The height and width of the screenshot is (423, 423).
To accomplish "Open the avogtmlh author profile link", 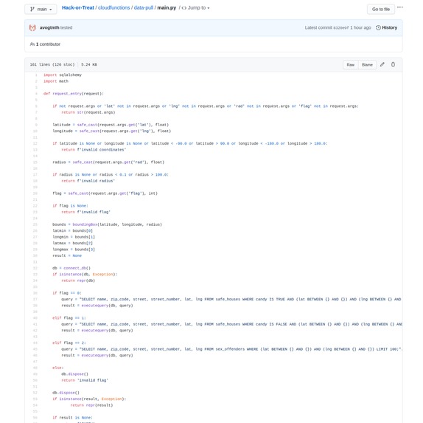I will point(49,27).
